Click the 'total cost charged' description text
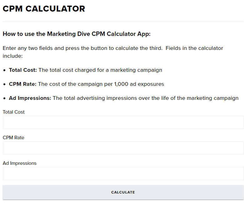244x206 pixels. tap(73, 70)
